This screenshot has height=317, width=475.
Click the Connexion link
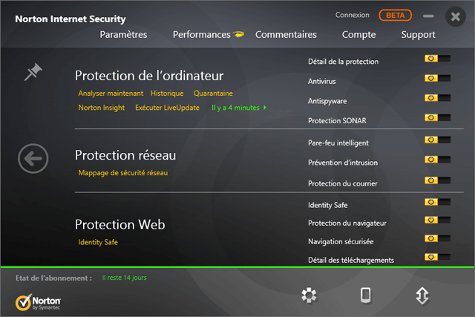coord(352,15)
